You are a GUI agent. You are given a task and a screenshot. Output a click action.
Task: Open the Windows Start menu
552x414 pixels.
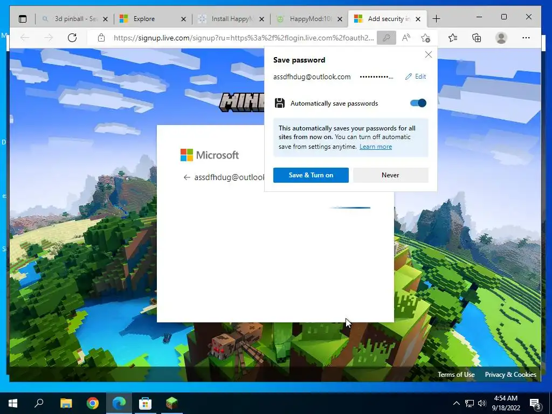tap(13, 403)
